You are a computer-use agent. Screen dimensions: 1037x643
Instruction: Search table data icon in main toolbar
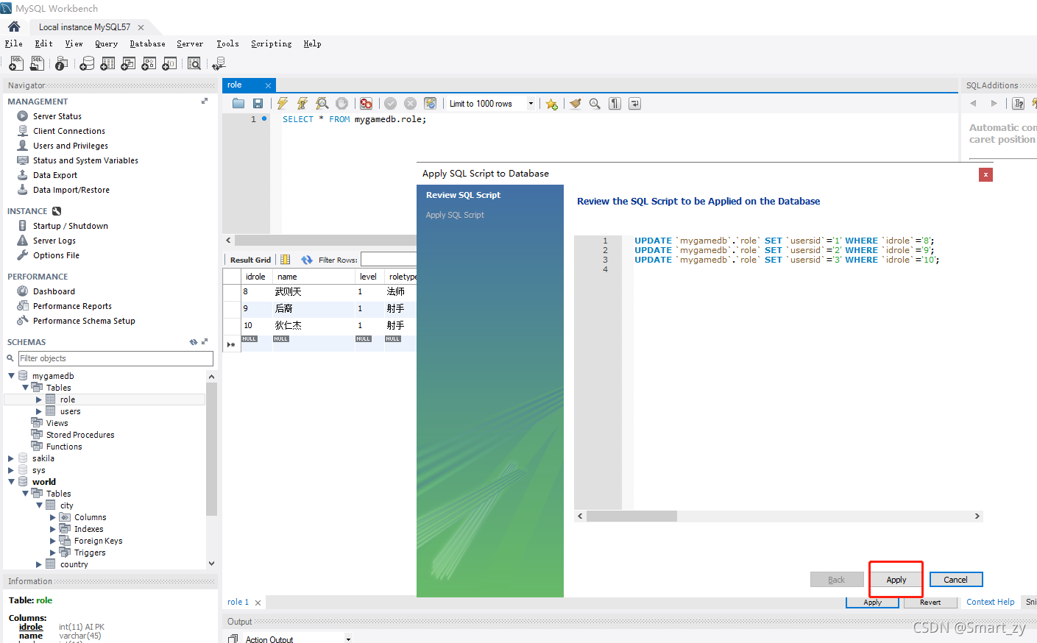[x=194, y=64]
